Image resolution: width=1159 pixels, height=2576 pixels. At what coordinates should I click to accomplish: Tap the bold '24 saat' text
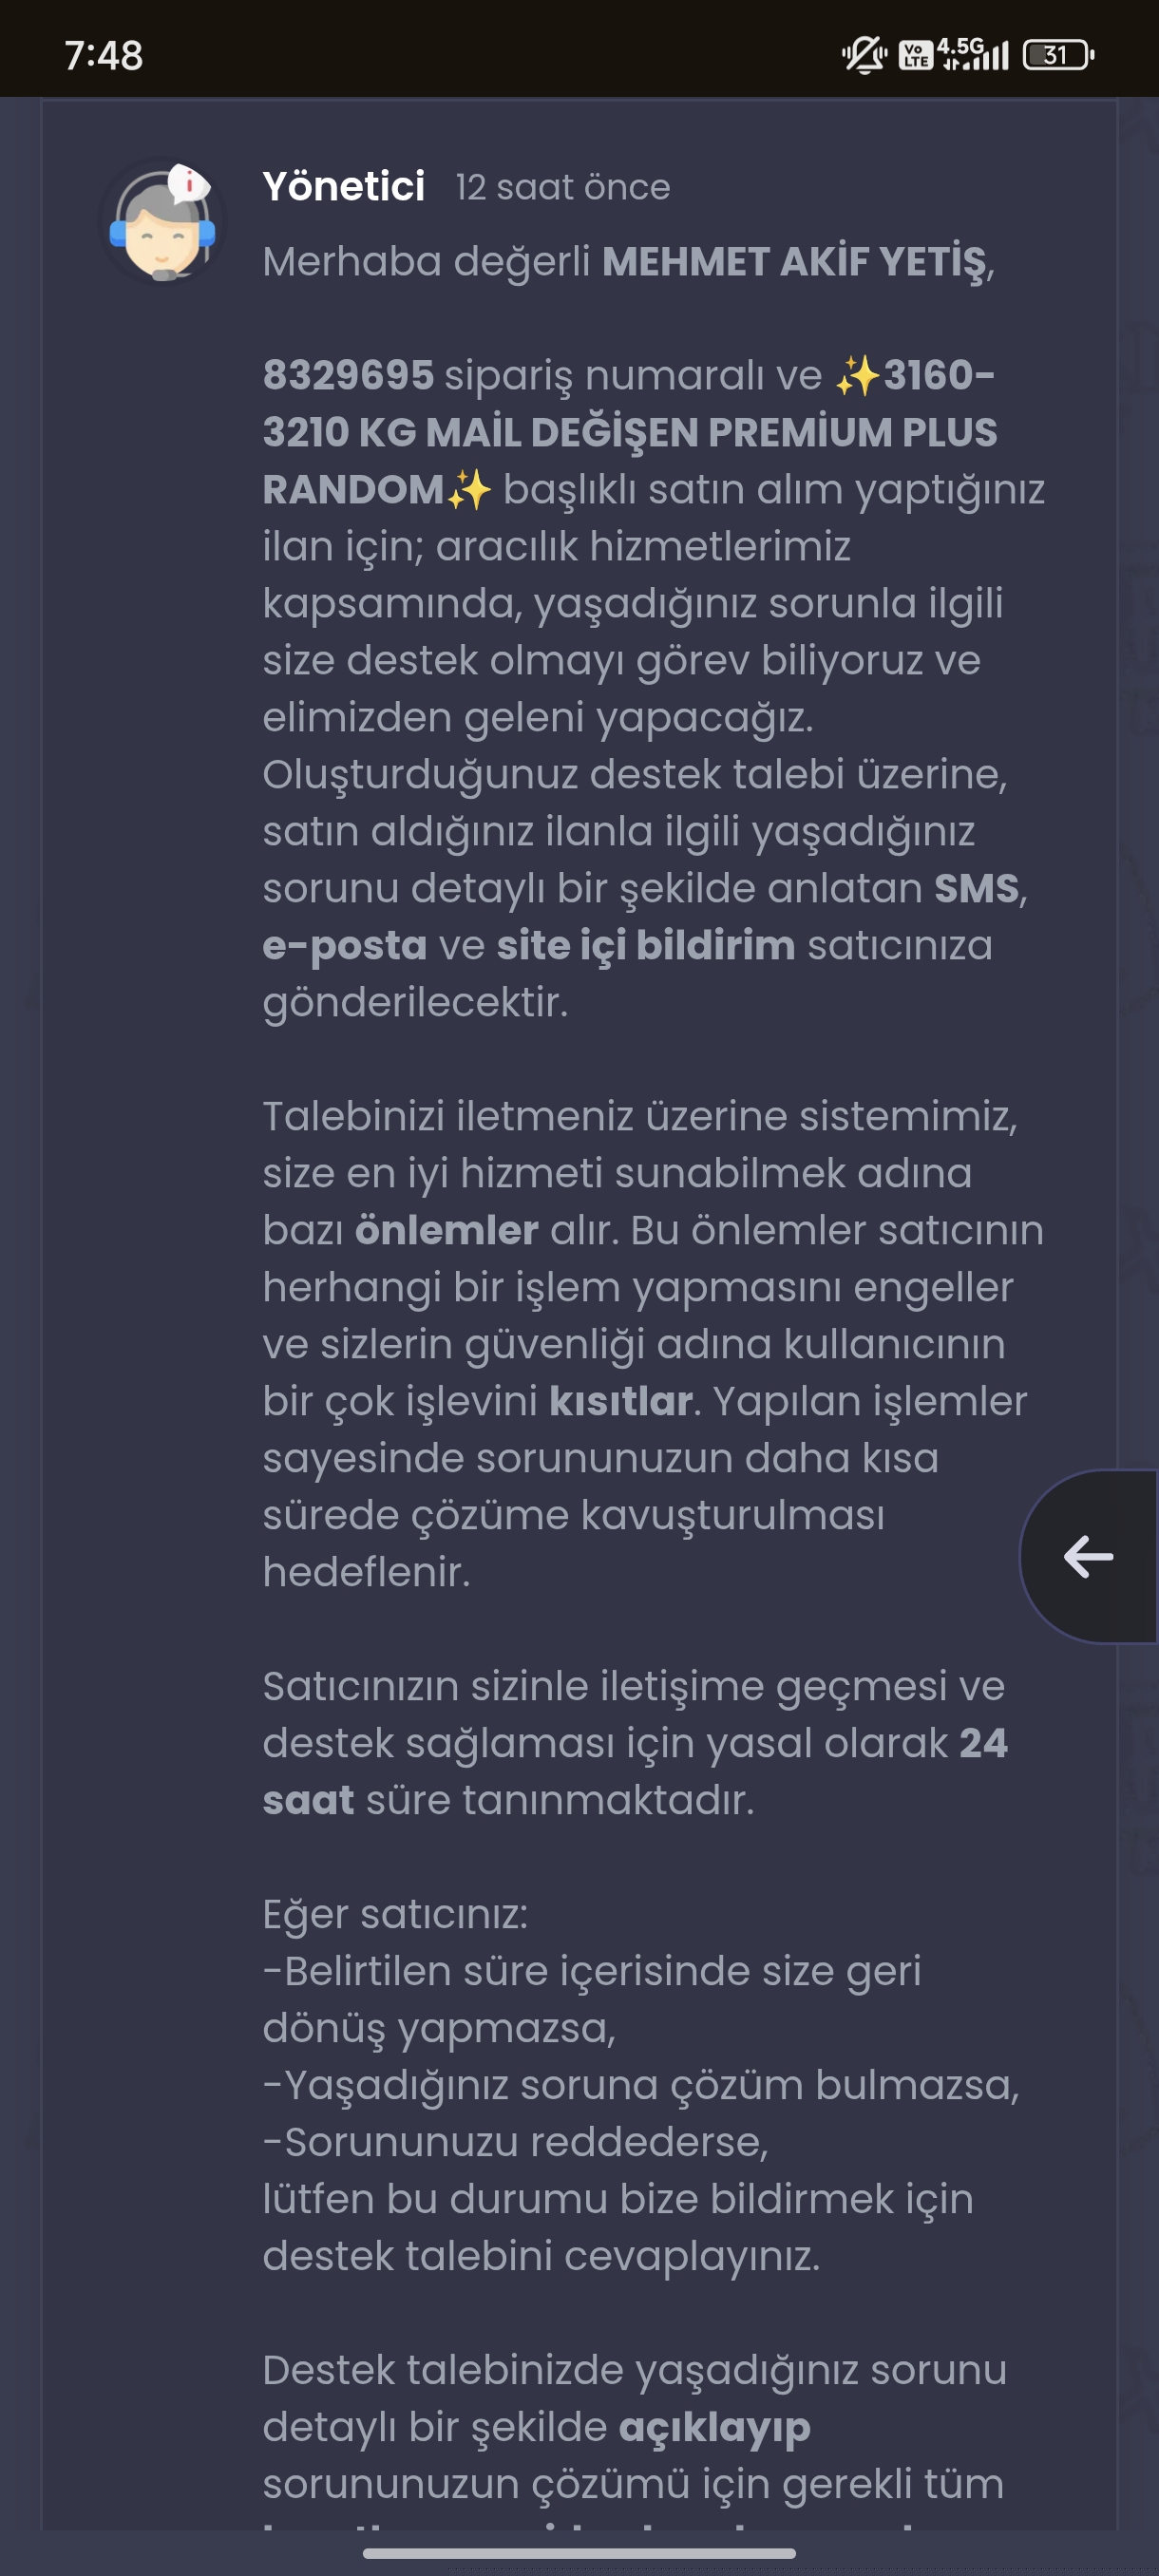(635, 1771)
